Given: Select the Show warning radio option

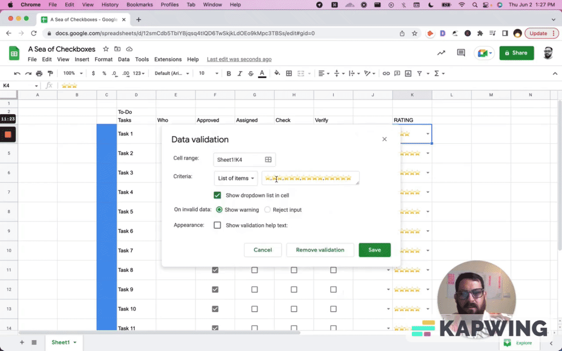Looking at the screenshot, I should (x=220, y=210).
